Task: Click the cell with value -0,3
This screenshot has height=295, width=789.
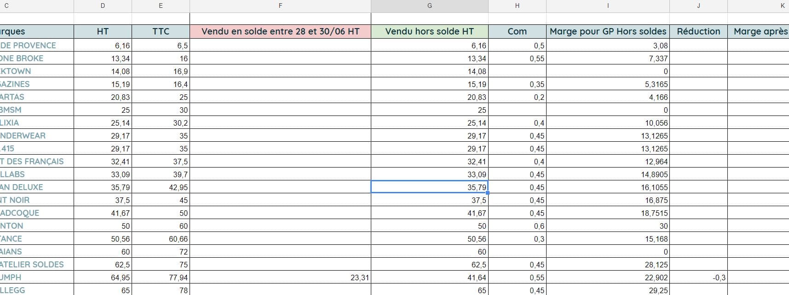Action: pyautogui.click(x=698, y=278)
